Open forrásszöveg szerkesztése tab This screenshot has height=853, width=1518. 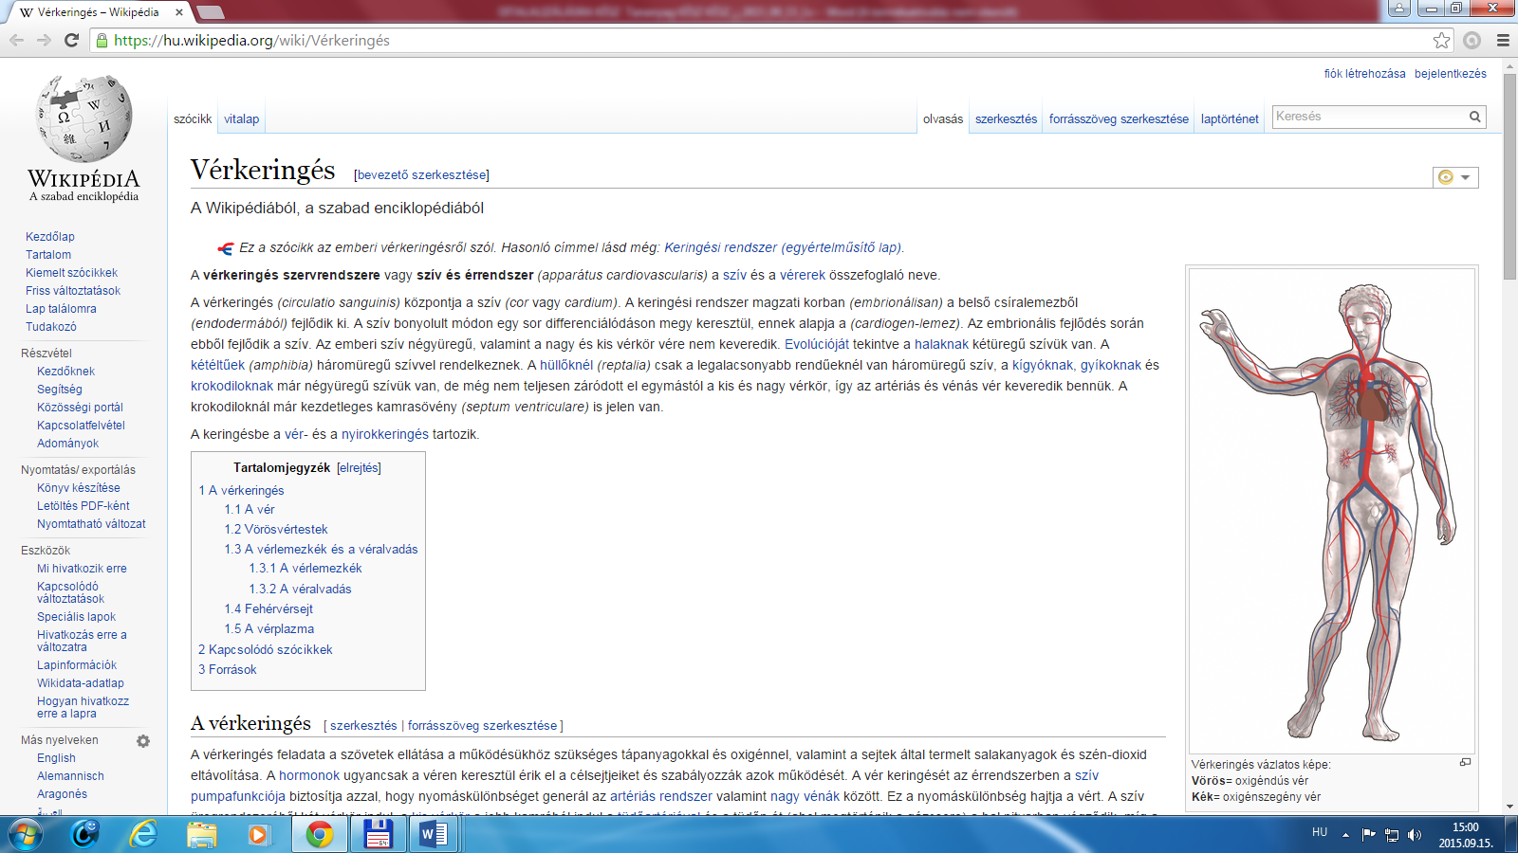pos(1119,119)
